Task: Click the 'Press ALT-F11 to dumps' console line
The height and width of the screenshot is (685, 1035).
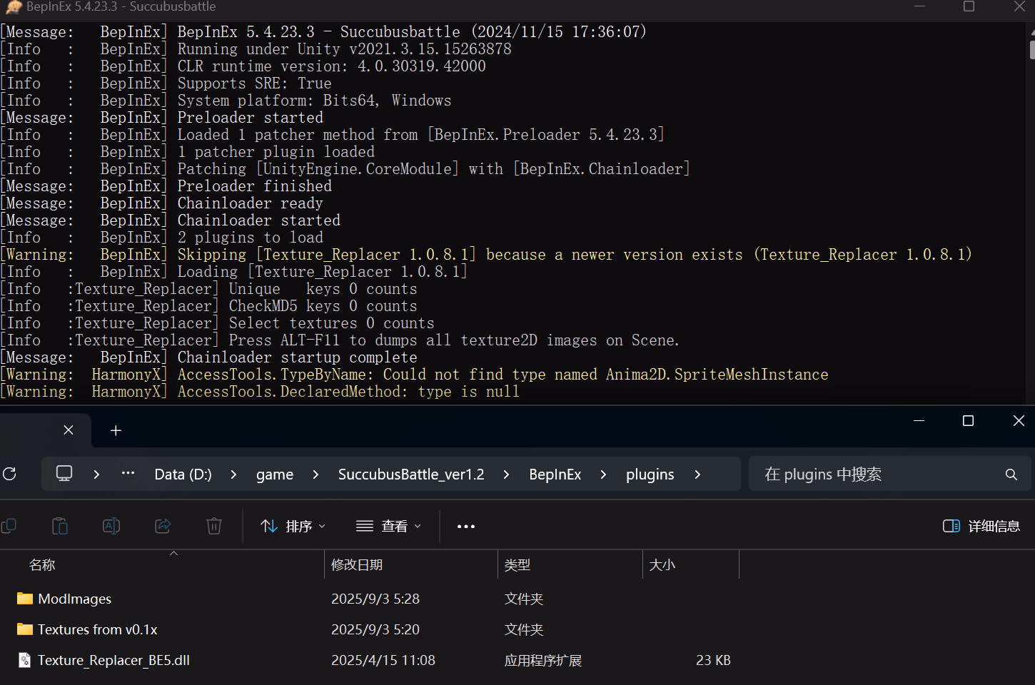Action: point(340,340)
